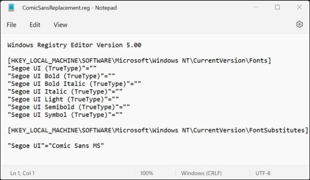310x180 pixels.
Task: Minimize the Notepad window
Action: click(x=256, y=7)
